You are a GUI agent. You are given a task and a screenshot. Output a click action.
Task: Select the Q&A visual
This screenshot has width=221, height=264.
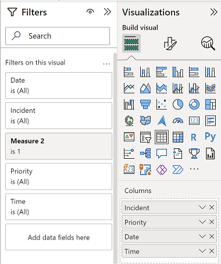click(162, 154)
